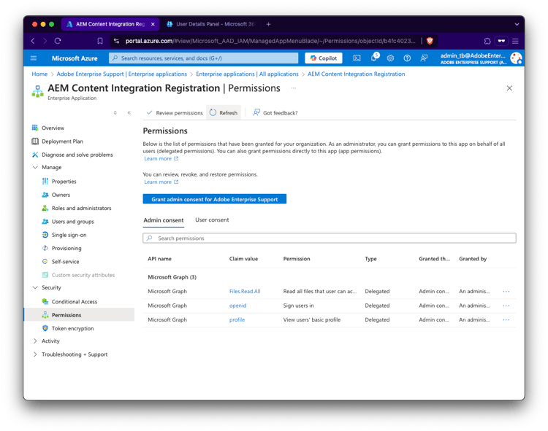Collapse the Manage section
This screenshot has height=431, width=548.
[x=35, y=168]
